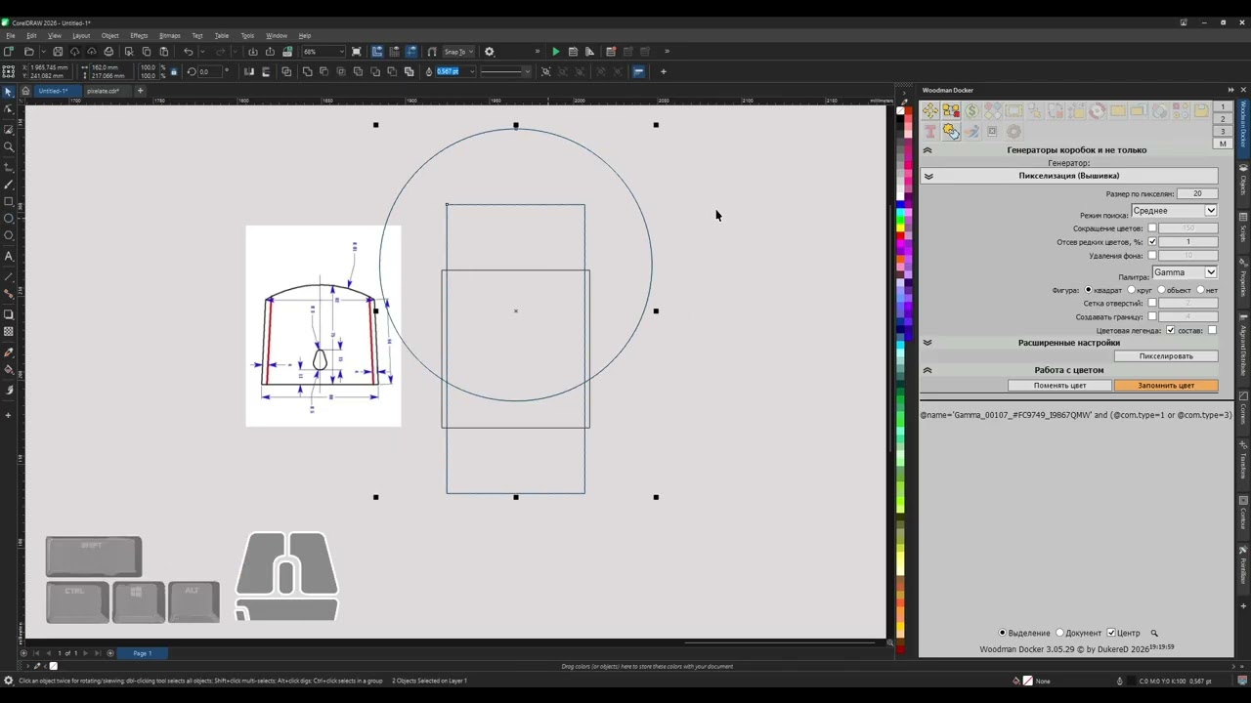Image resolution: width=1251 pixels, height=703 pixels.
Task: Click the magnifier icon near Центр checkbox
Action: (x=1154, y=633)
